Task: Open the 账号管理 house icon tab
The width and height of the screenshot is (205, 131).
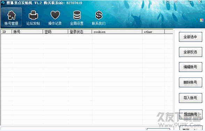Action: [x=12, y=17]
